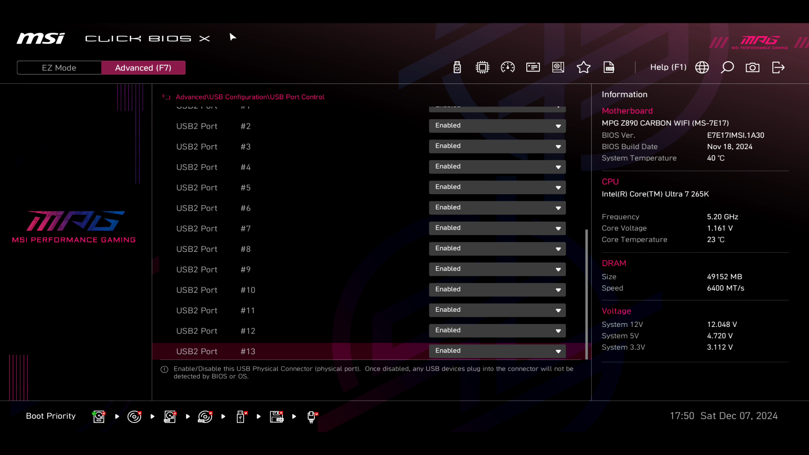This screenshot has height=455, width=809.
Task: Open the speedometer overclocking icon
Action: coord(507,67)
